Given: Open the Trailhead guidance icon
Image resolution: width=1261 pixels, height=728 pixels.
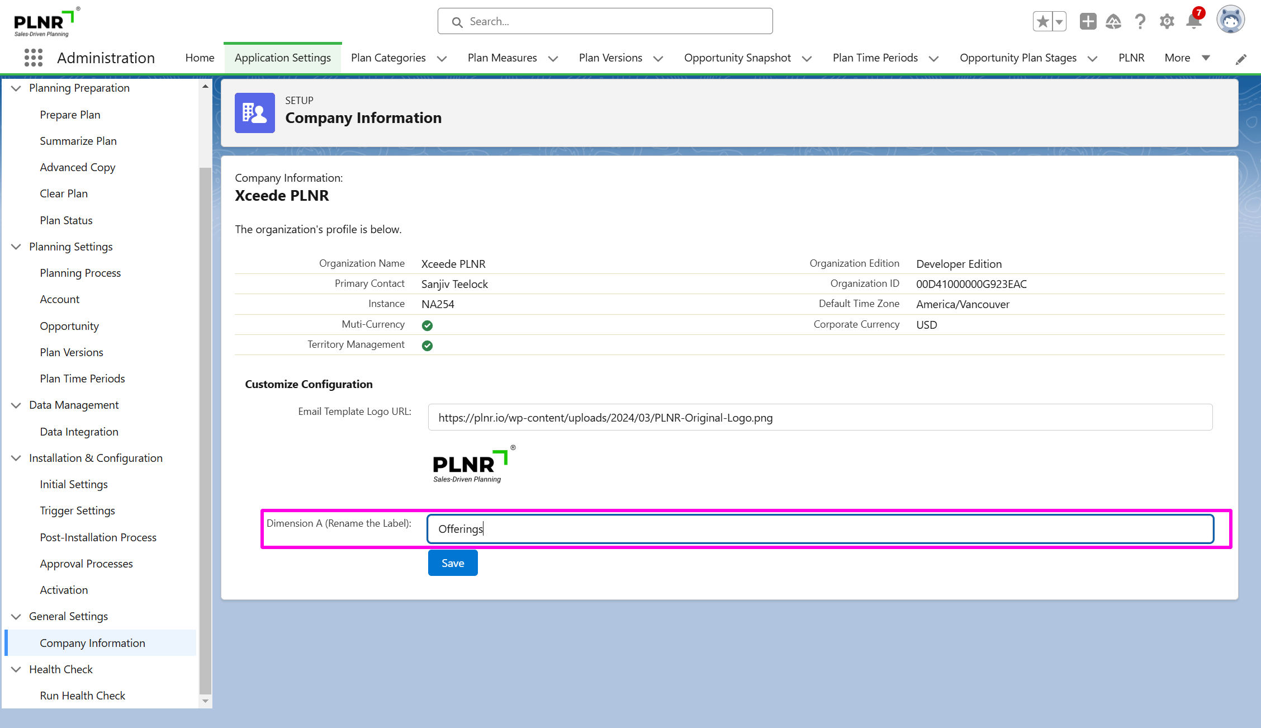Looking at the screenshot, I should (1113, 22).
